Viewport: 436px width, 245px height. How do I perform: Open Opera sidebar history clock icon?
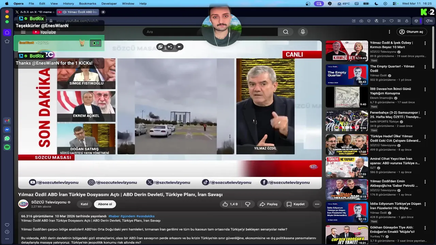point(7,232)
